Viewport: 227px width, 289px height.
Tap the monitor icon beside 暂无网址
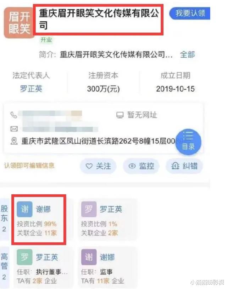point(120,115)
